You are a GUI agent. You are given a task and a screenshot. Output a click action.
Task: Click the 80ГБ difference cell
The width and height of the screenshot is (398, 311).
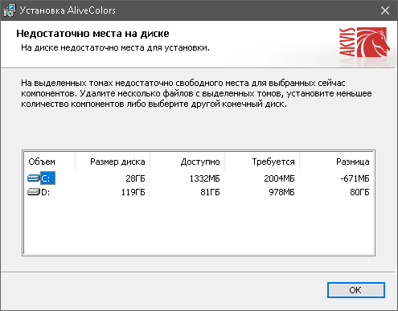tap(359, 192)
